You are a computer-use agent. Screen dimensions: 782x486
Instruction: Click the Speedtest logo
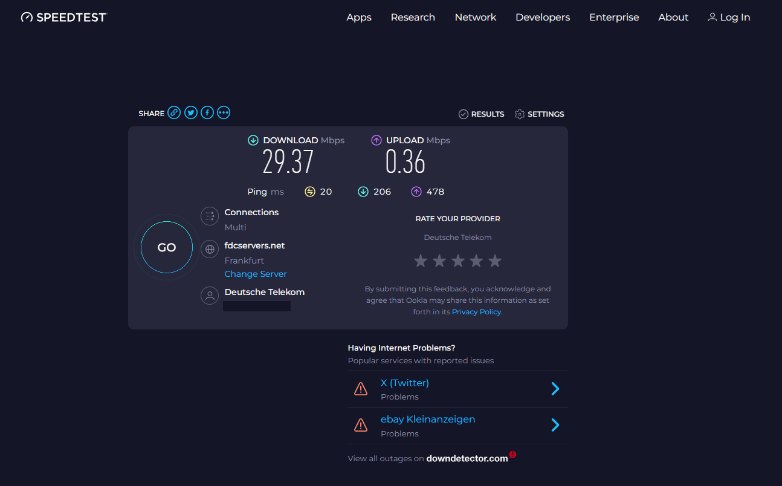[63, 17]
